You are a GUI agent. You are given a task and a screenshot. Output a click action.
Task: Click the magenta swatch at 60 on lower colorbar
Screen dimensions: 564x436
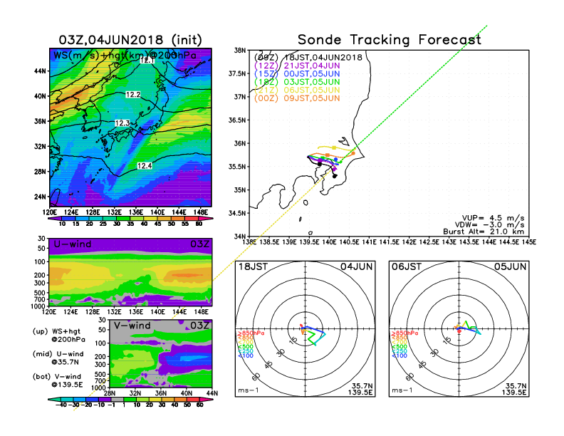pos(207,399)
